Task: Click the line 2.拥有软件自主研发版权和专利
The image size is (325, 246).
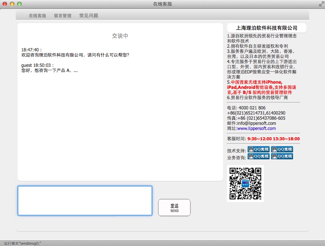Action: pos(258,46)
